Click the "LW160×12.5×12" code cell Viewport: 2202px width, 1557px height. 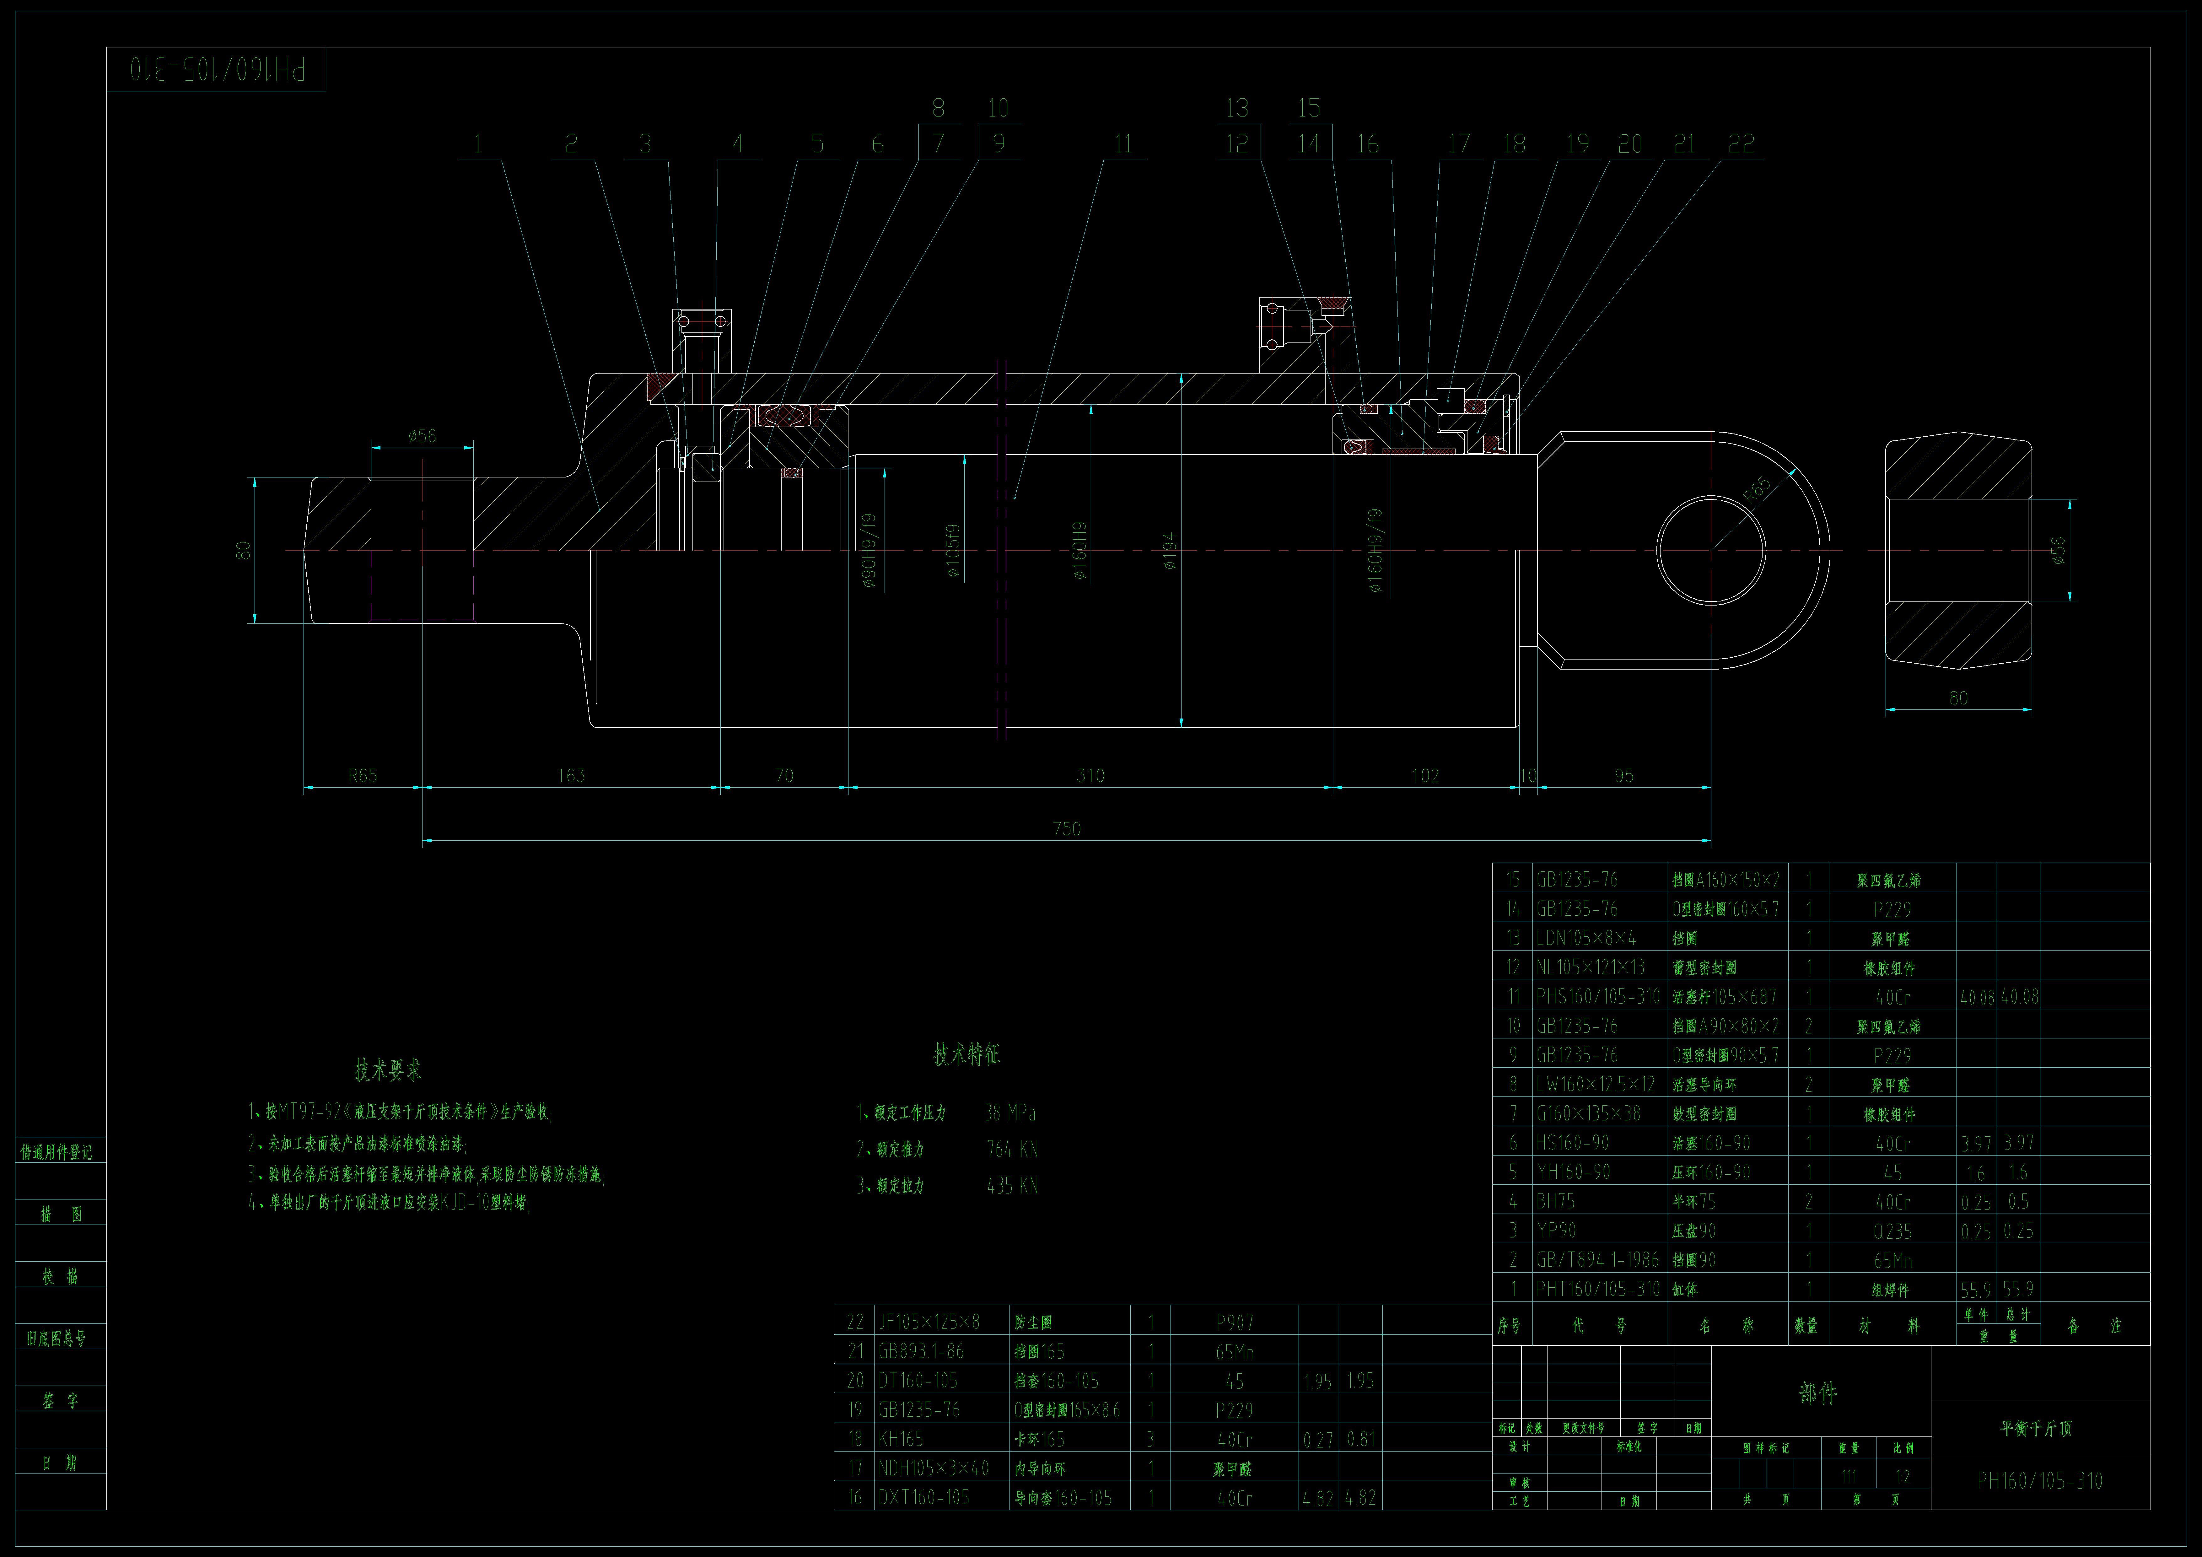coord(1596,1084)
